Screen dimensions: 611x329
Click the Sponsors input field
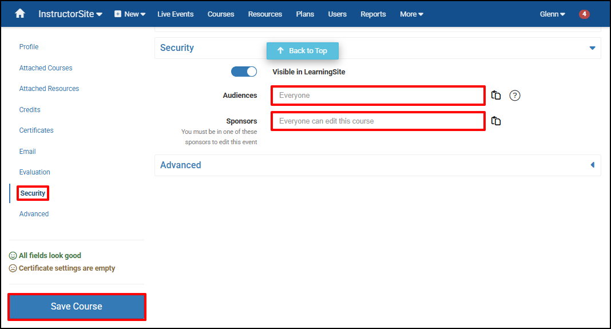(378, 121)
